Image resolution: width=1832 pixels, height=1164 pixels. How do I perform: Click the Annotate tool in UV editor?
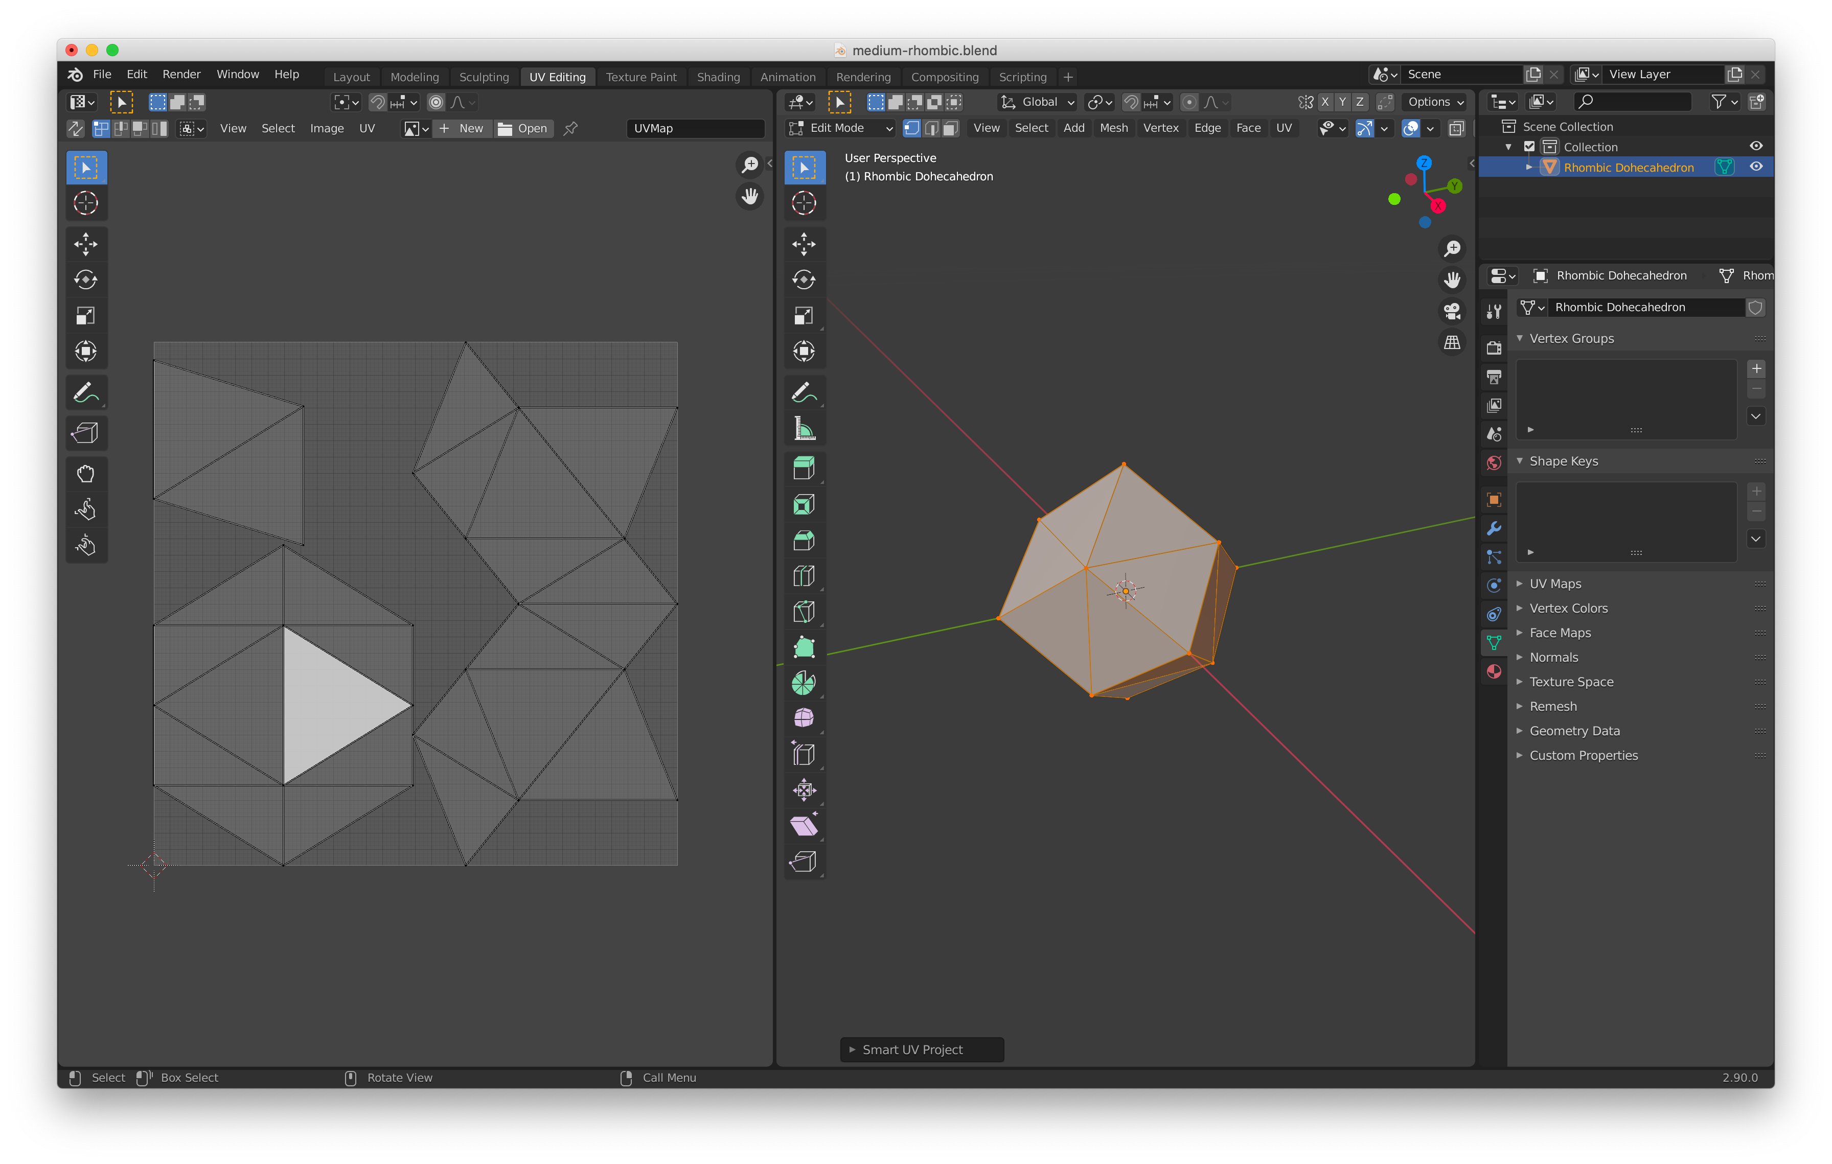85,393
